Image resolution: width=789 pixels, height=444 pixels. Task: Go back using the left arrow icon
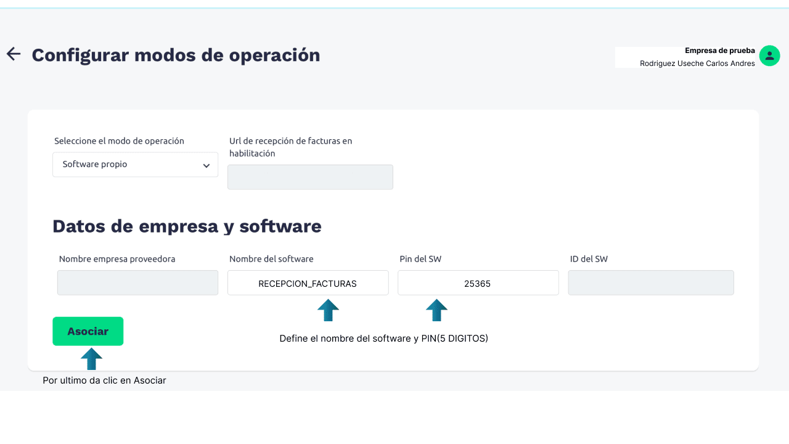(14, 54)
